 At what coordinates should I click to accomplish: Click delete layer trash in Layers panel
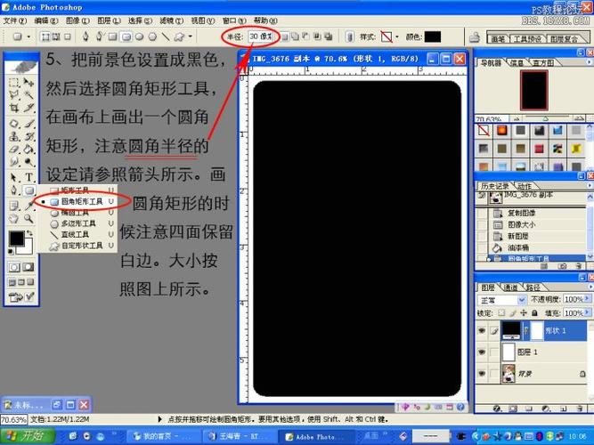[x=579, y=409]
